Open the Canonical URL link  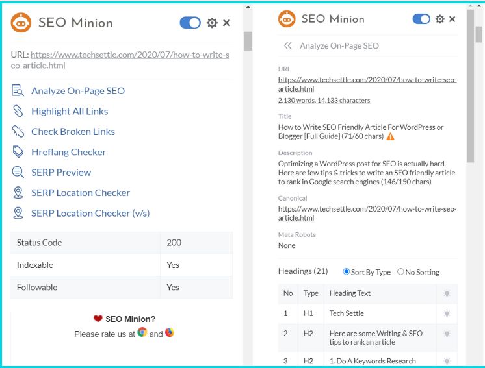(367, 214)
